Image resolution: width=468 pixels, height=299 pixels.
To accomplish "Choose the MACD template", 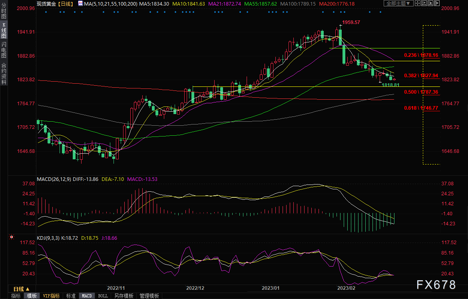I will (87, 296).
